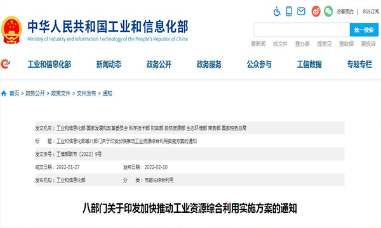The image size is (381, 228).
Task: Click the national emblem logo
Action: (11, 30)
